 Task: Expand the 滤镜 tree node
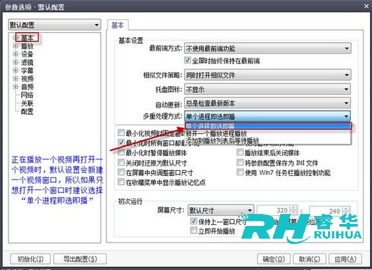pyautogui.click(x=15, y=62)
